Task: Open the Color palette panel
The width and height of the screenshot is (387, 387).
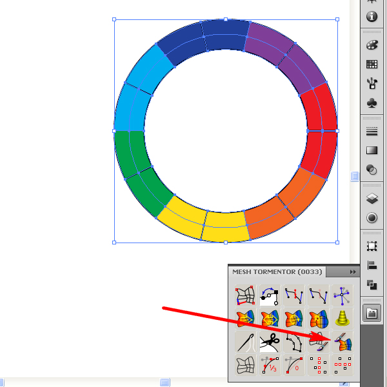Action: point(372,45)
